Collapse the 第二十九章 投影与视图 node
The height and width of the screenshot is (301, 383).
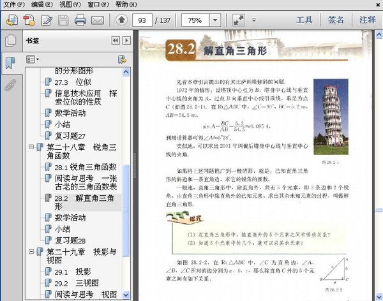point(31,251)
